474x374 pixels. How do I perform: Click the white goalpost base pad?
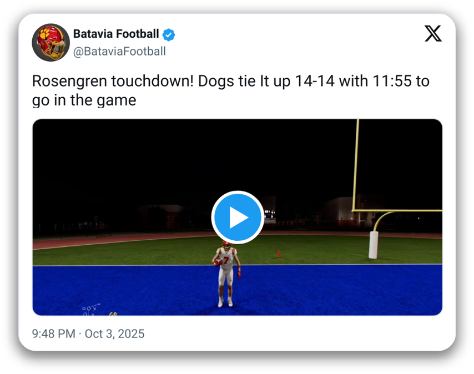[373, 245]
